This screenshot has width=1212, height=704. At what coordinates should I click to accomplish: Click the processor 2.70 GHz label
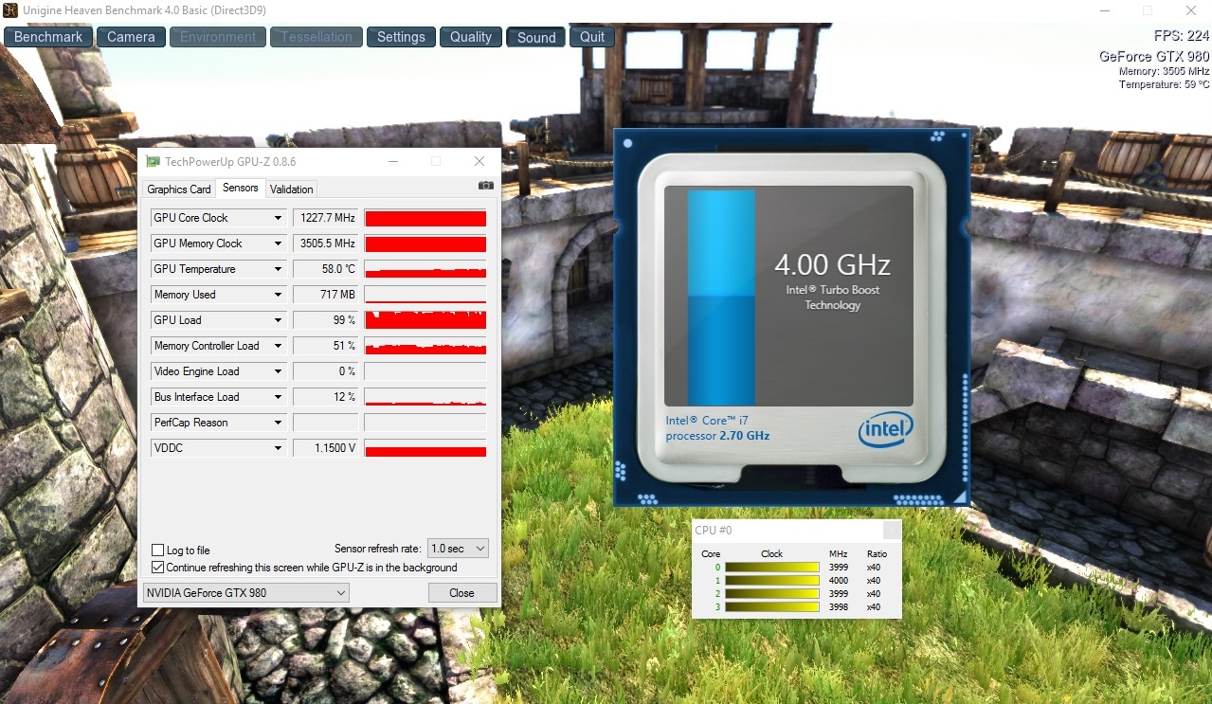point(717,436)
